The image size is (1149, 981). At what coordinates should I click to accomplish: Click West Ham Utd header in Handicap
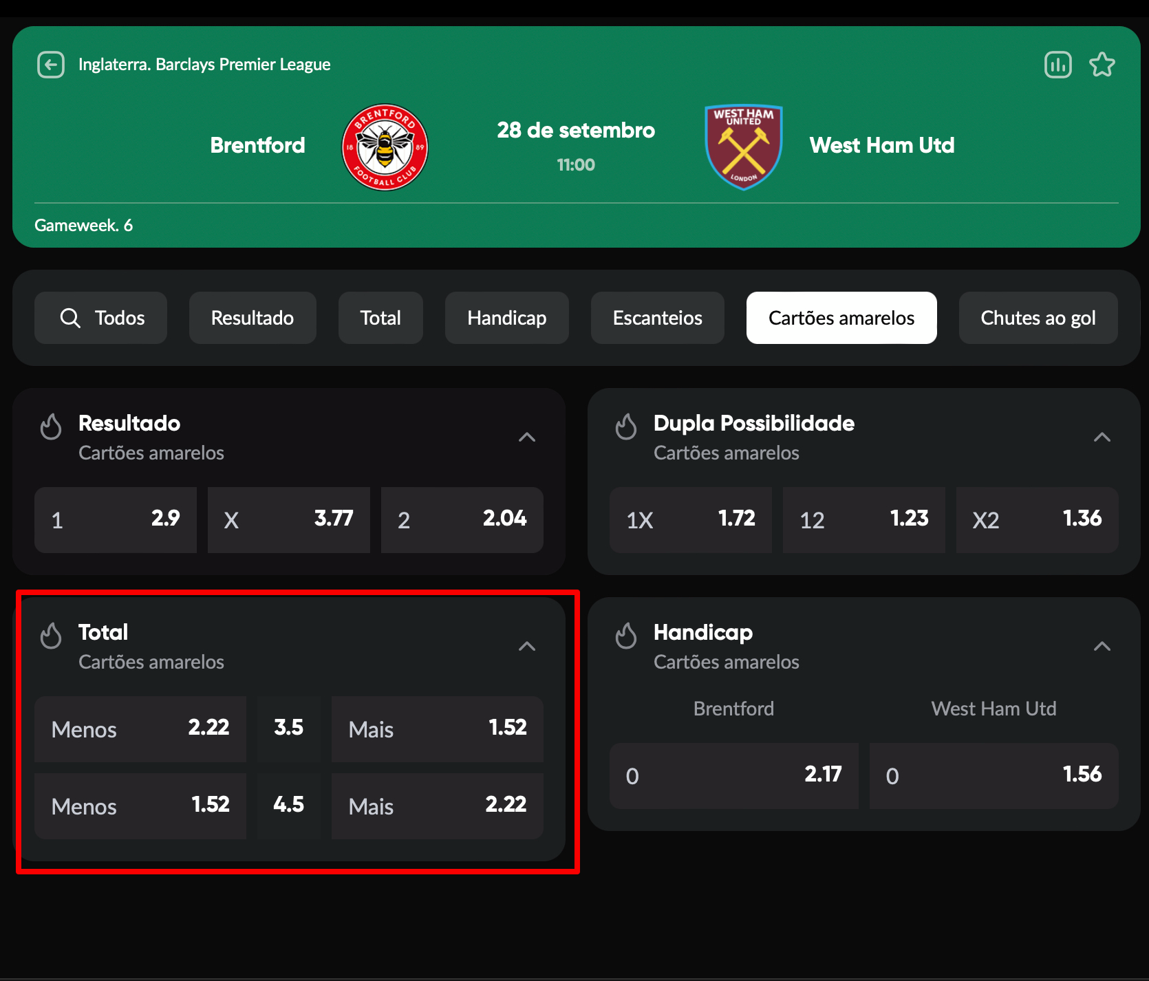pyautogui.click(x=994, y=709)
